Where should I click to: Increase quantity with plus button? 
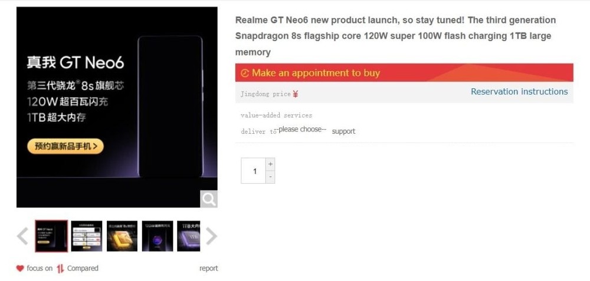270,164
